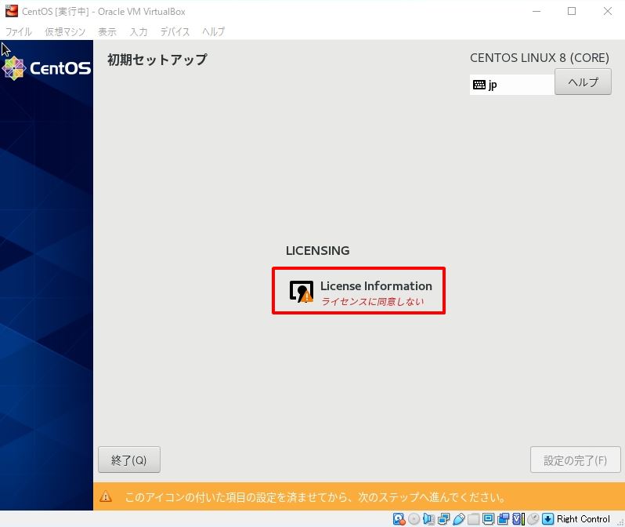Click the host key arrow icon
625x527 pixels.
point(548,518)
